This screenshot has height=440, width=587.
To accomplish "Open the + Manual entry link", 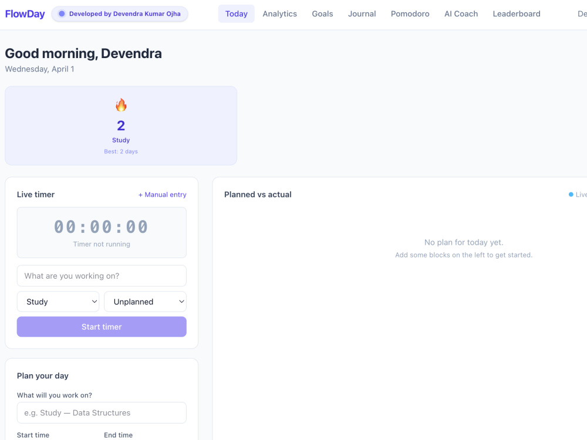I will pyautogui.click(x=162, y=195).
